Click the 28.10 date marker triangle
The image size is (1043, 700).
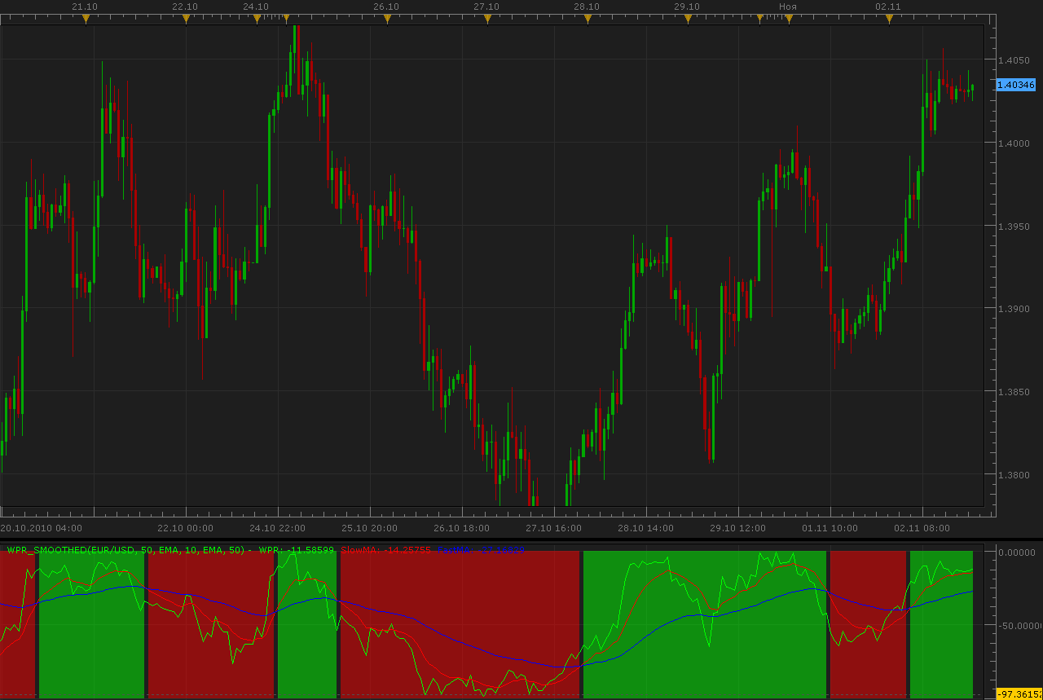(588, 18)
